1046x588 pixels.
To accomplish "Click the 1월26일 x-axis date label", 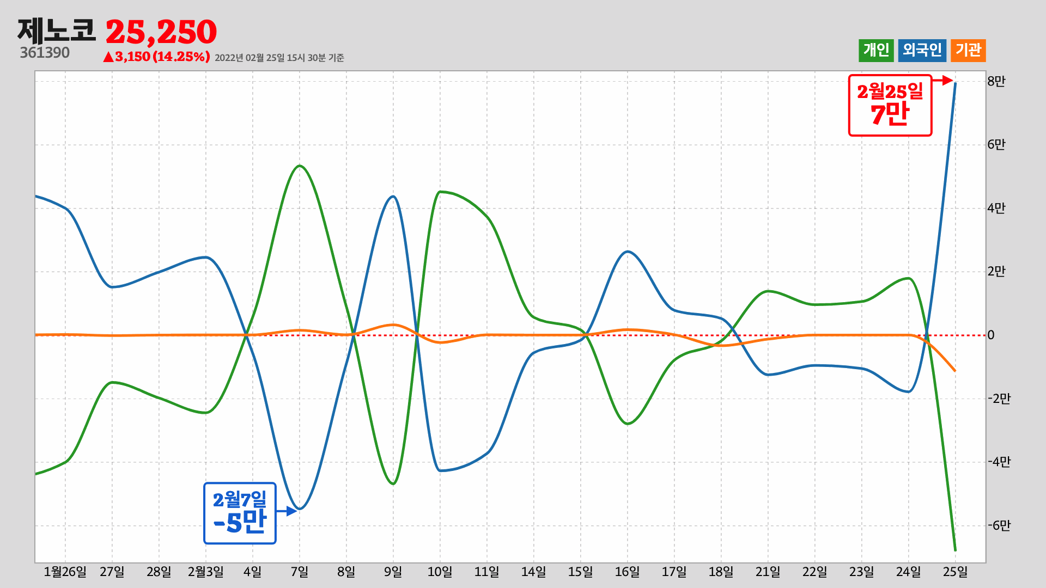I will (x=65, y=572).
